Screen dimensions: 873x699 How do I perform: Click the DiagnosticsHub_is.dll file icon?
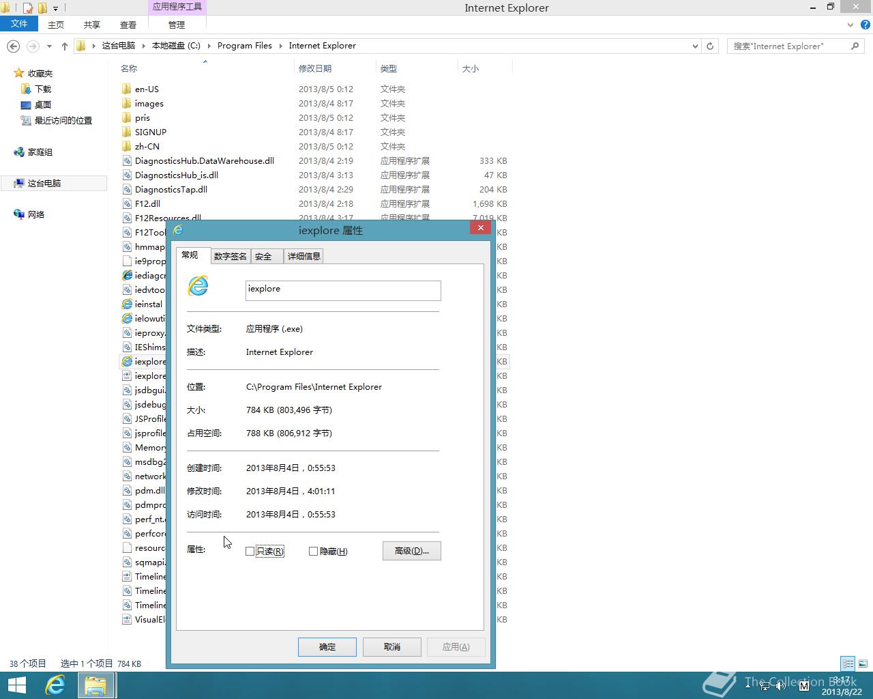tap(127, 175)
